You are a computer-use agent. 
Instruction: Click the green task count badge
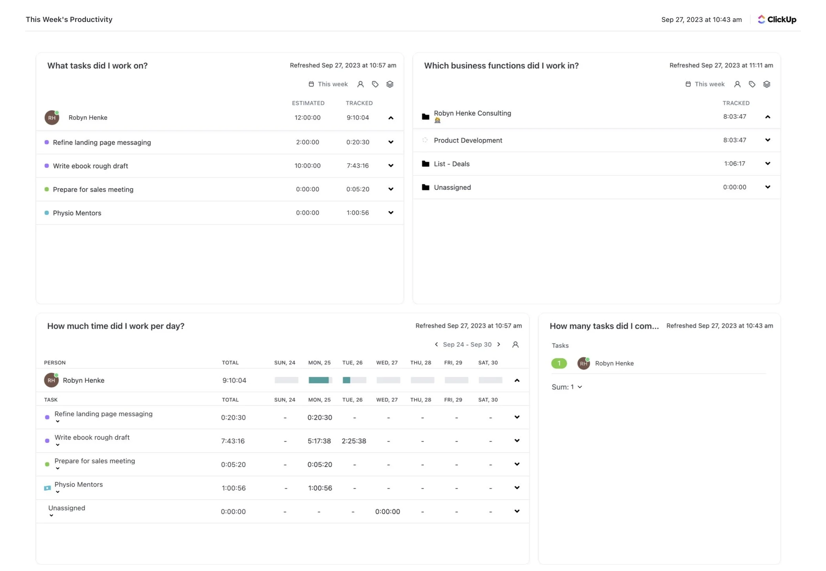pos(559,363)
